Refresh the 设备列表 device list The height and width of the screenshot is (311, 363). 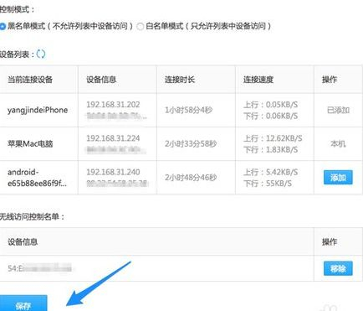(41, 54)
